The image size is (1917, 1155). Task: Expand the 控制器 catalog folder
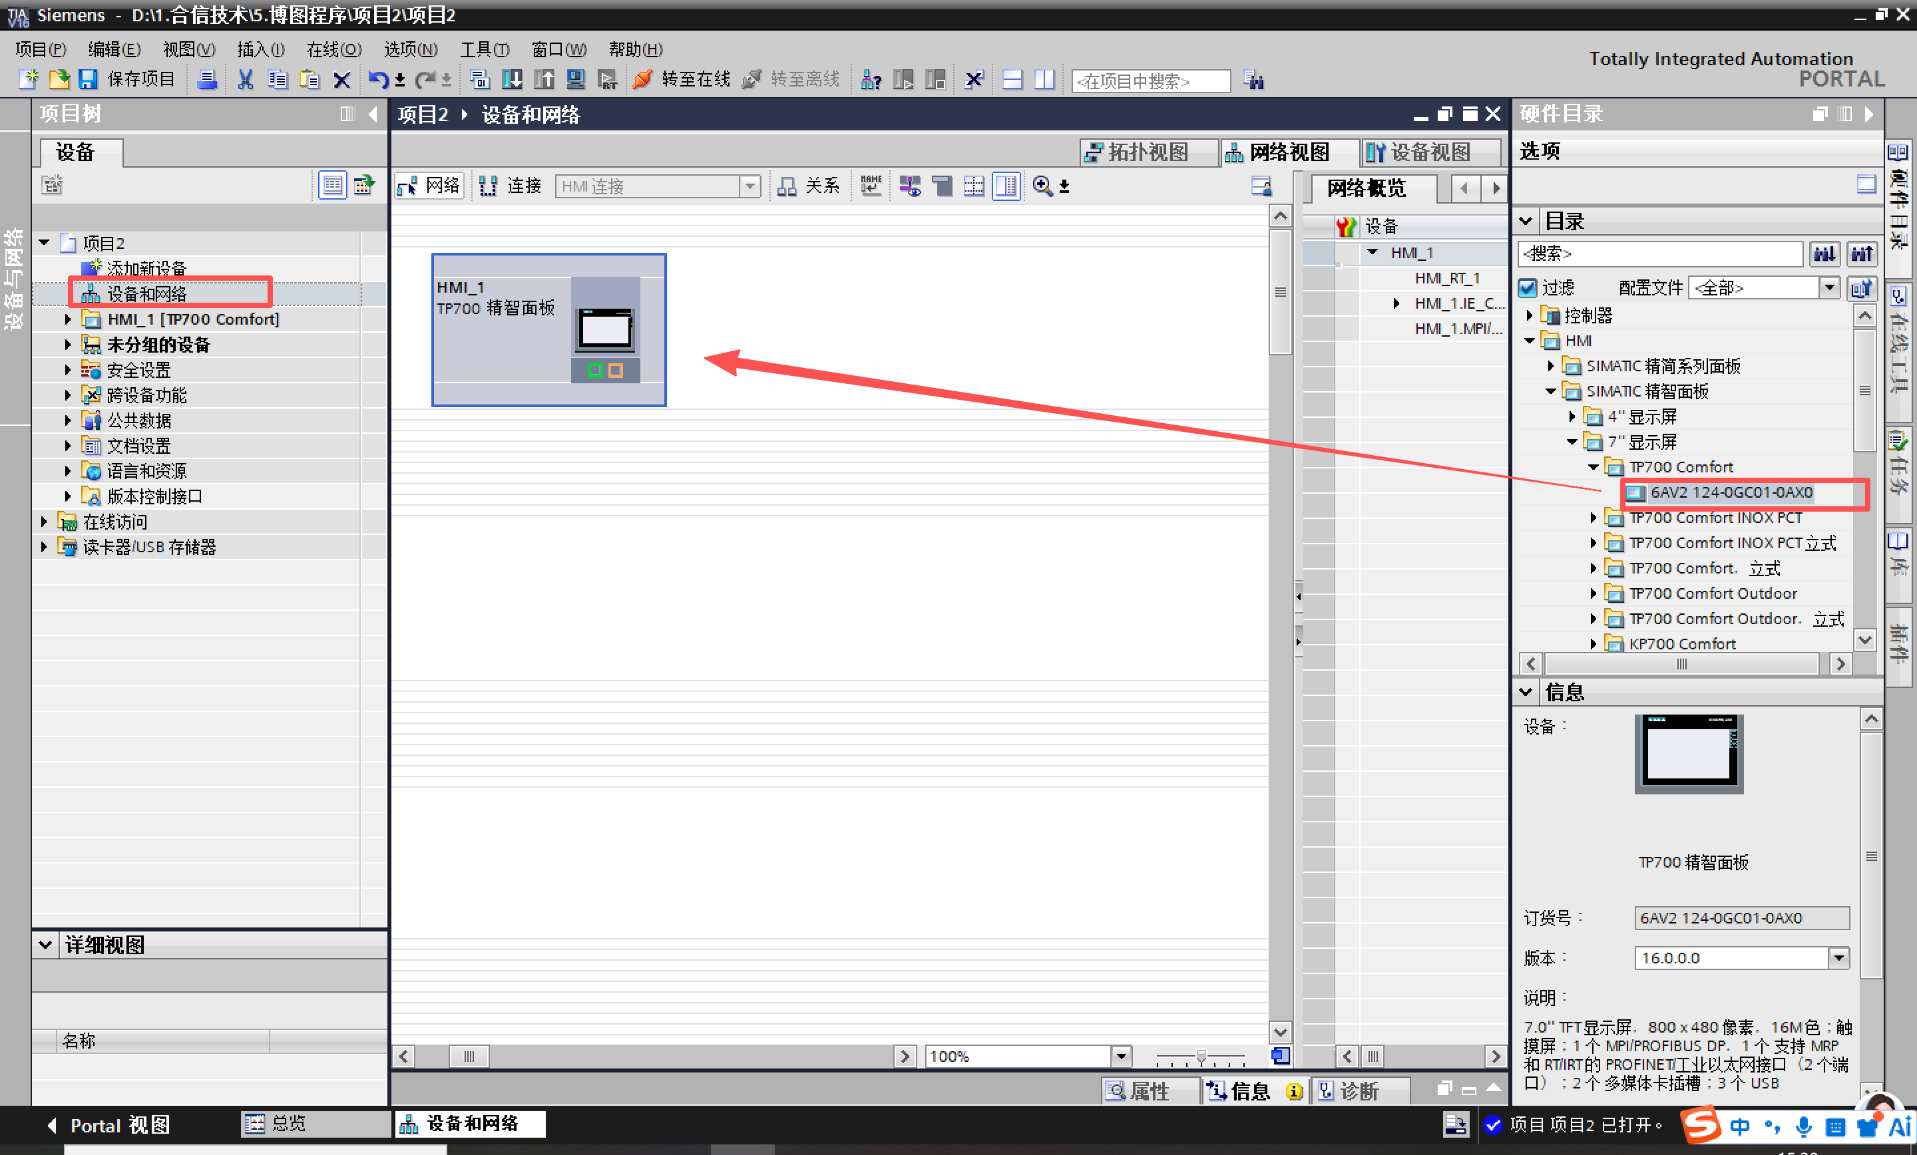point(1529,315)
